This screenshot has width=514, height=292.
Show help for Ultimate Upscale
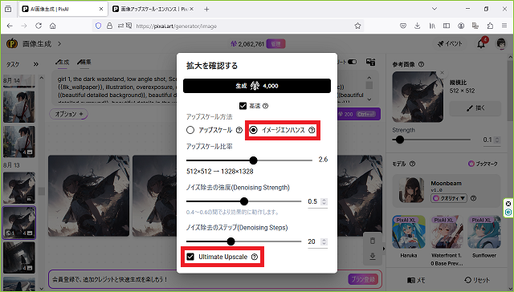(x=255, y=257)
